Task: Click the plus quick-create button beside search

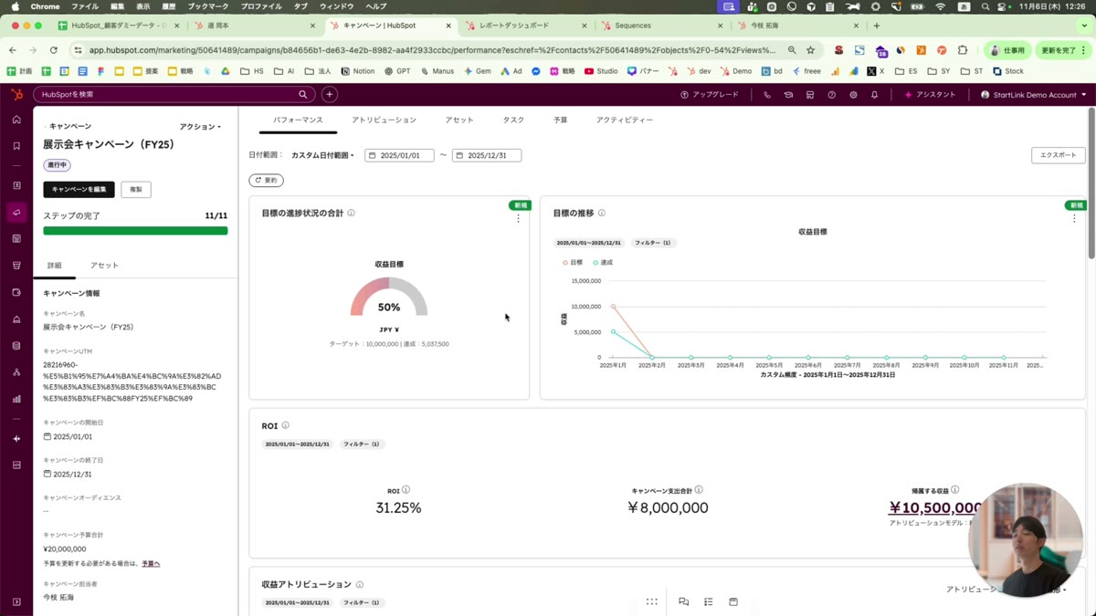Action: (330, 95)
